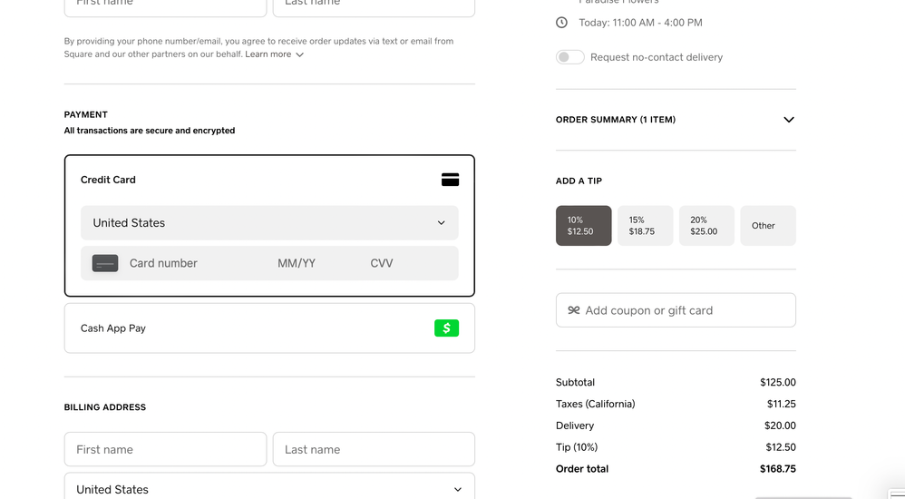The width and height of the screenshot is (905, 499).
Task: Choose the 15% tip of $18.75
Action: (645, 226)
